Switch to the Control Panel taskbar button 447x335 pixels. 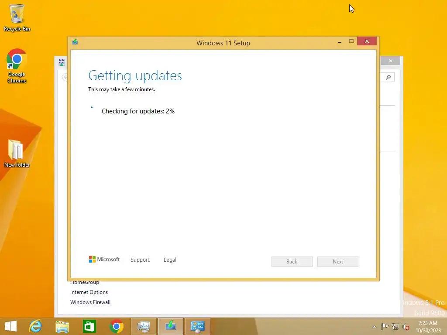[x=198, y=326]
